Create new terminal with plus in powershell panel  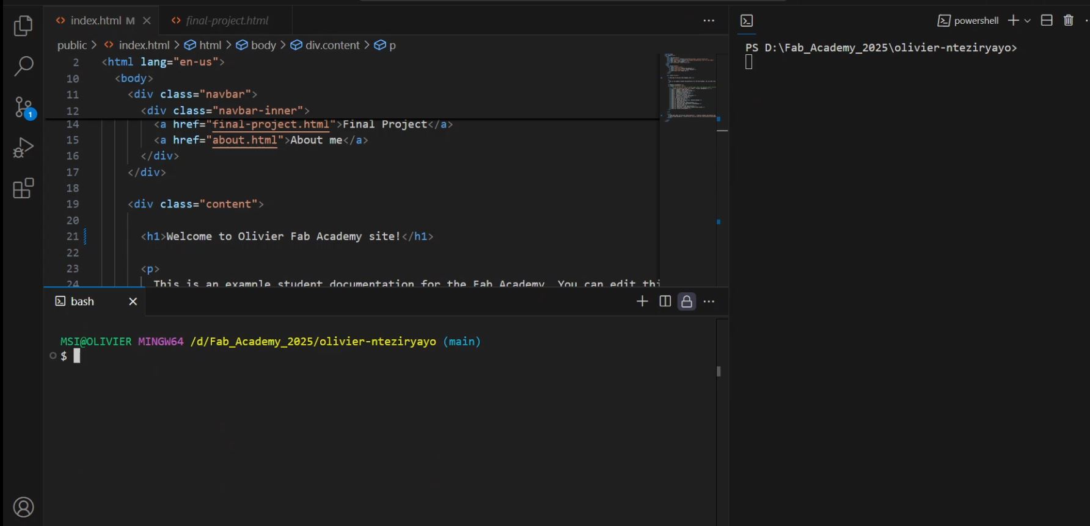1013,21
